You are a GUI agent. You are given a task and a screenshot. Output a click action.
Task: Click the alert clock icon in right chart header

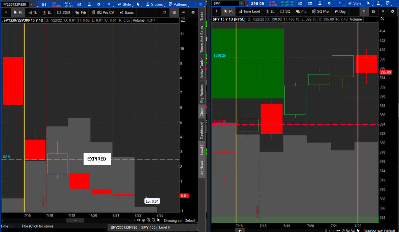pos(310,3)
